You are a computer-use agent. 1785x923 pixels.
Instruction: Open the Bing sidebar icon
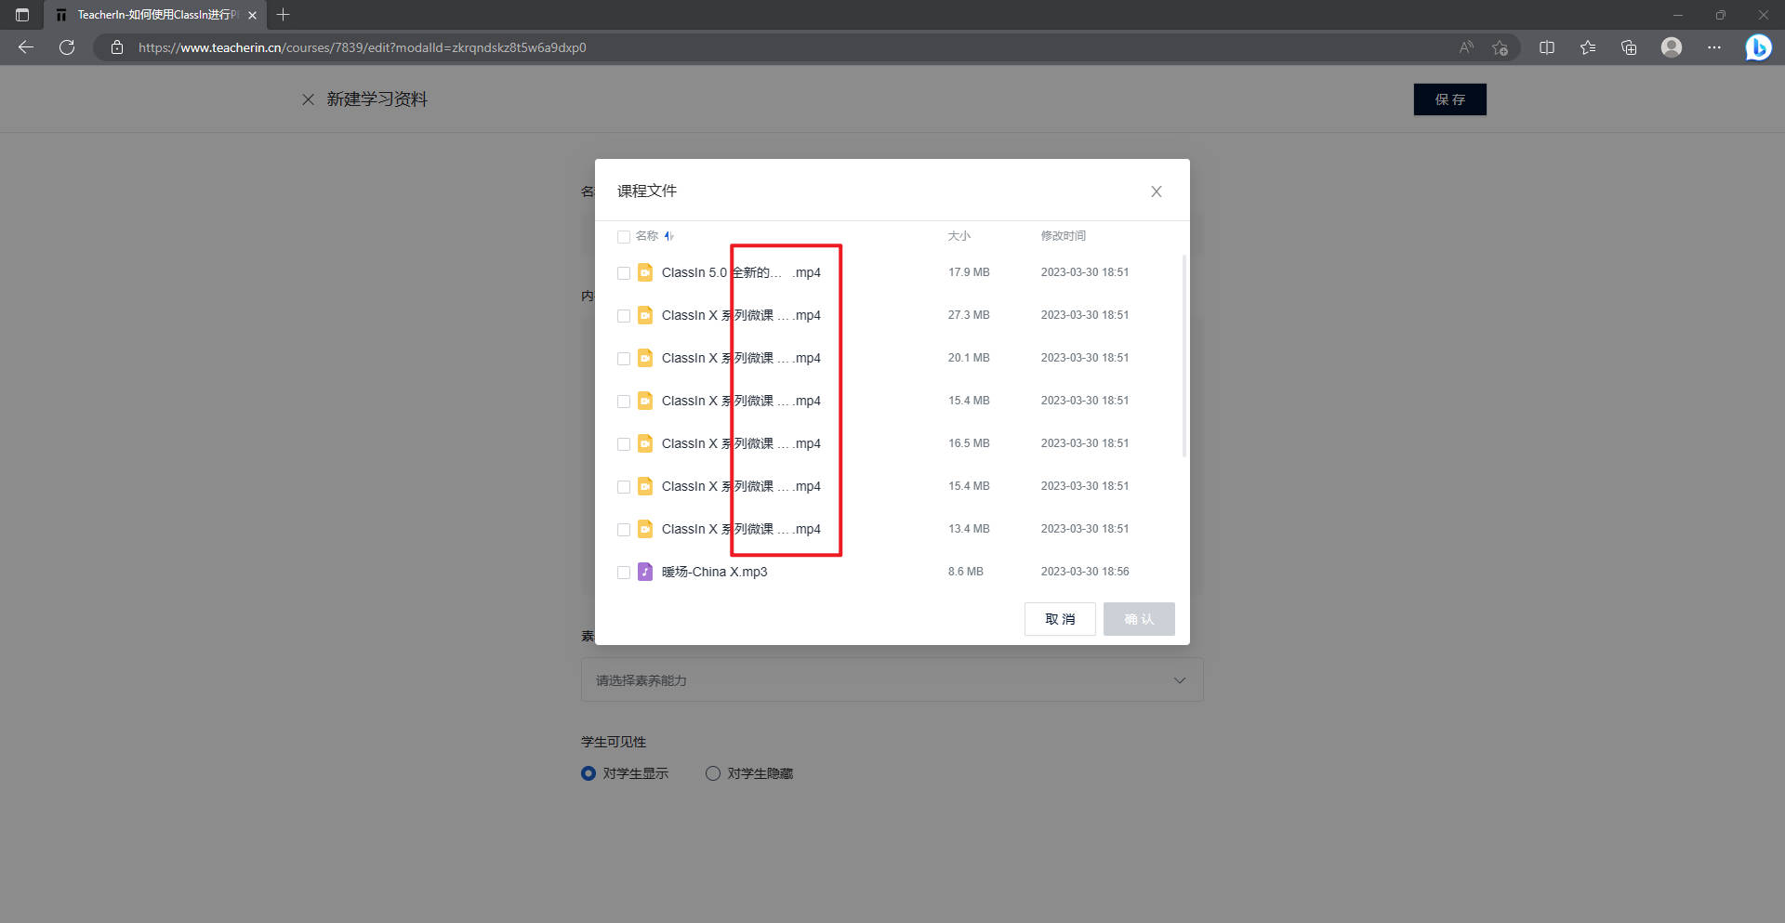[x=1758, y=47]
